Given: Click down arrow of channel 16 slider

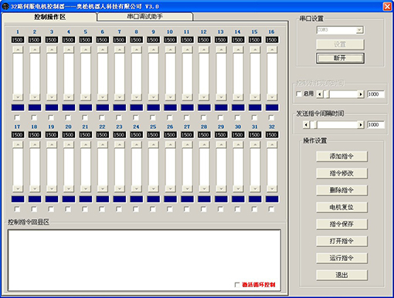Looking at the screenshot, I should point(272,97).
